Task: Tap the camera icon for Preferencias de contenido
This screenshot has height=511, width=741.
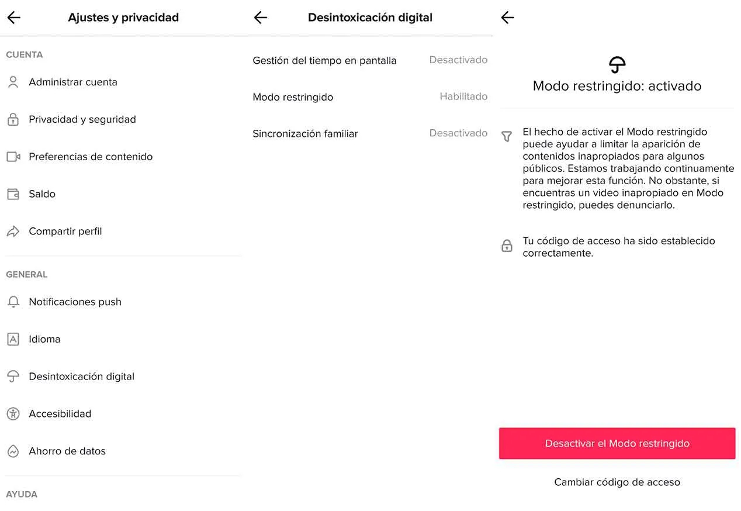Action: point(13,157)
